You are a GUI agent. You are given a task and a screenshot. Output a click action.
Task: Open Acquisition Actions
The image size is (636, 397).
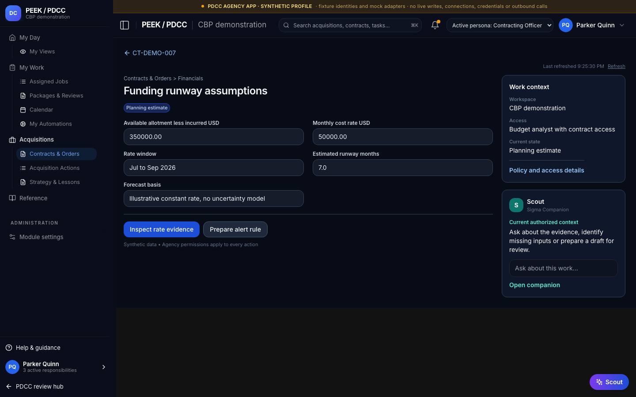tap(57, 168)
